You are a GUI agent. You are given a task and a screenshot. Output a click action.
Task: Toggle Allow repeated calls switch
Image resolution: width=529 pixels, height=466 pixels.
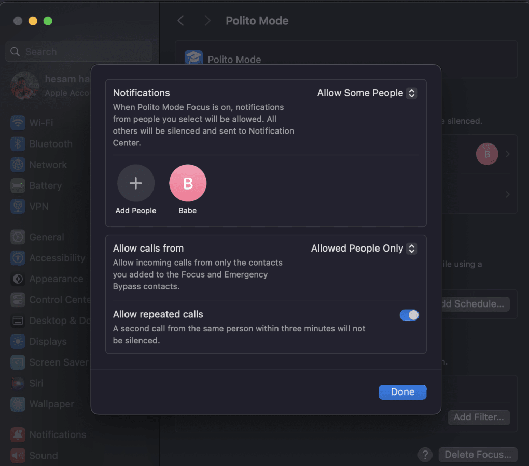coord(409,315)
